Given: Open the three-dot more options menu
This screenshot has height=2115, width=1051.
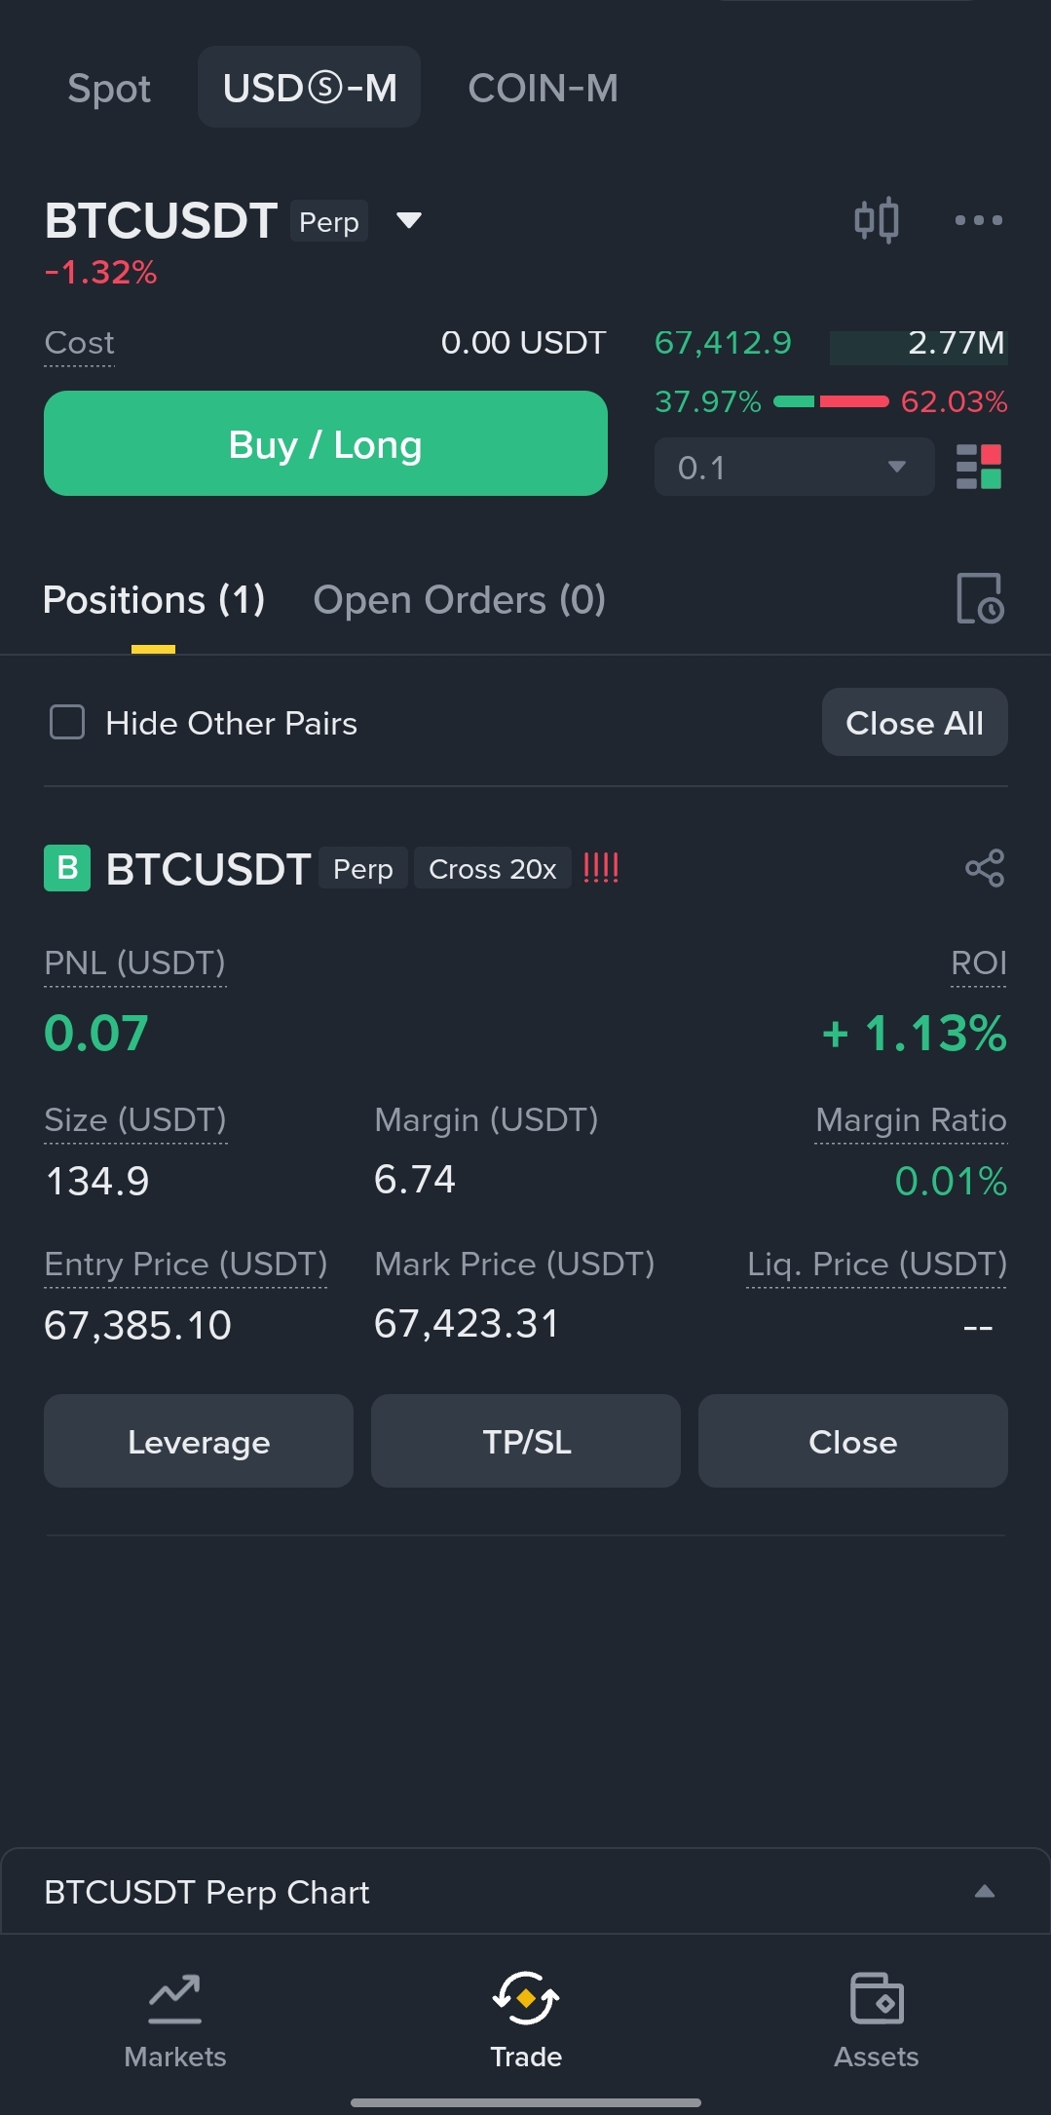Looking at the screenshot, I should tap(978, 220).
